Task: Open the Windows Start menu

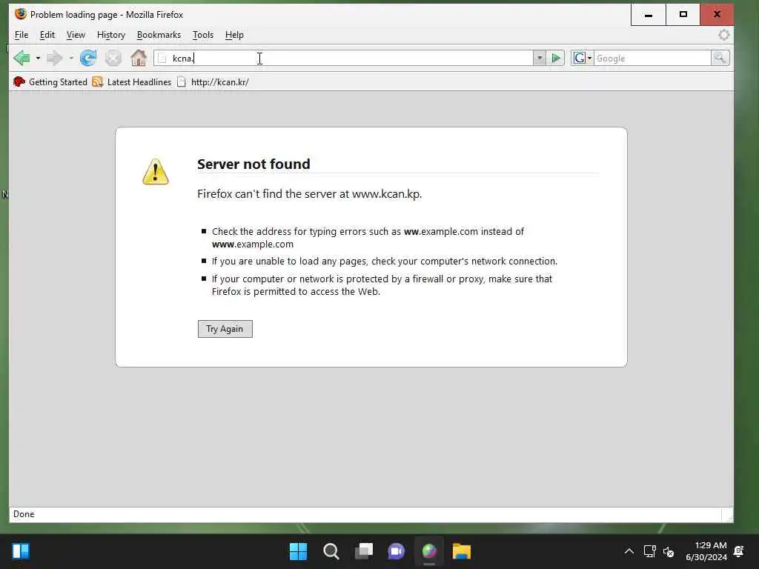Action: (x=298, y=551)
